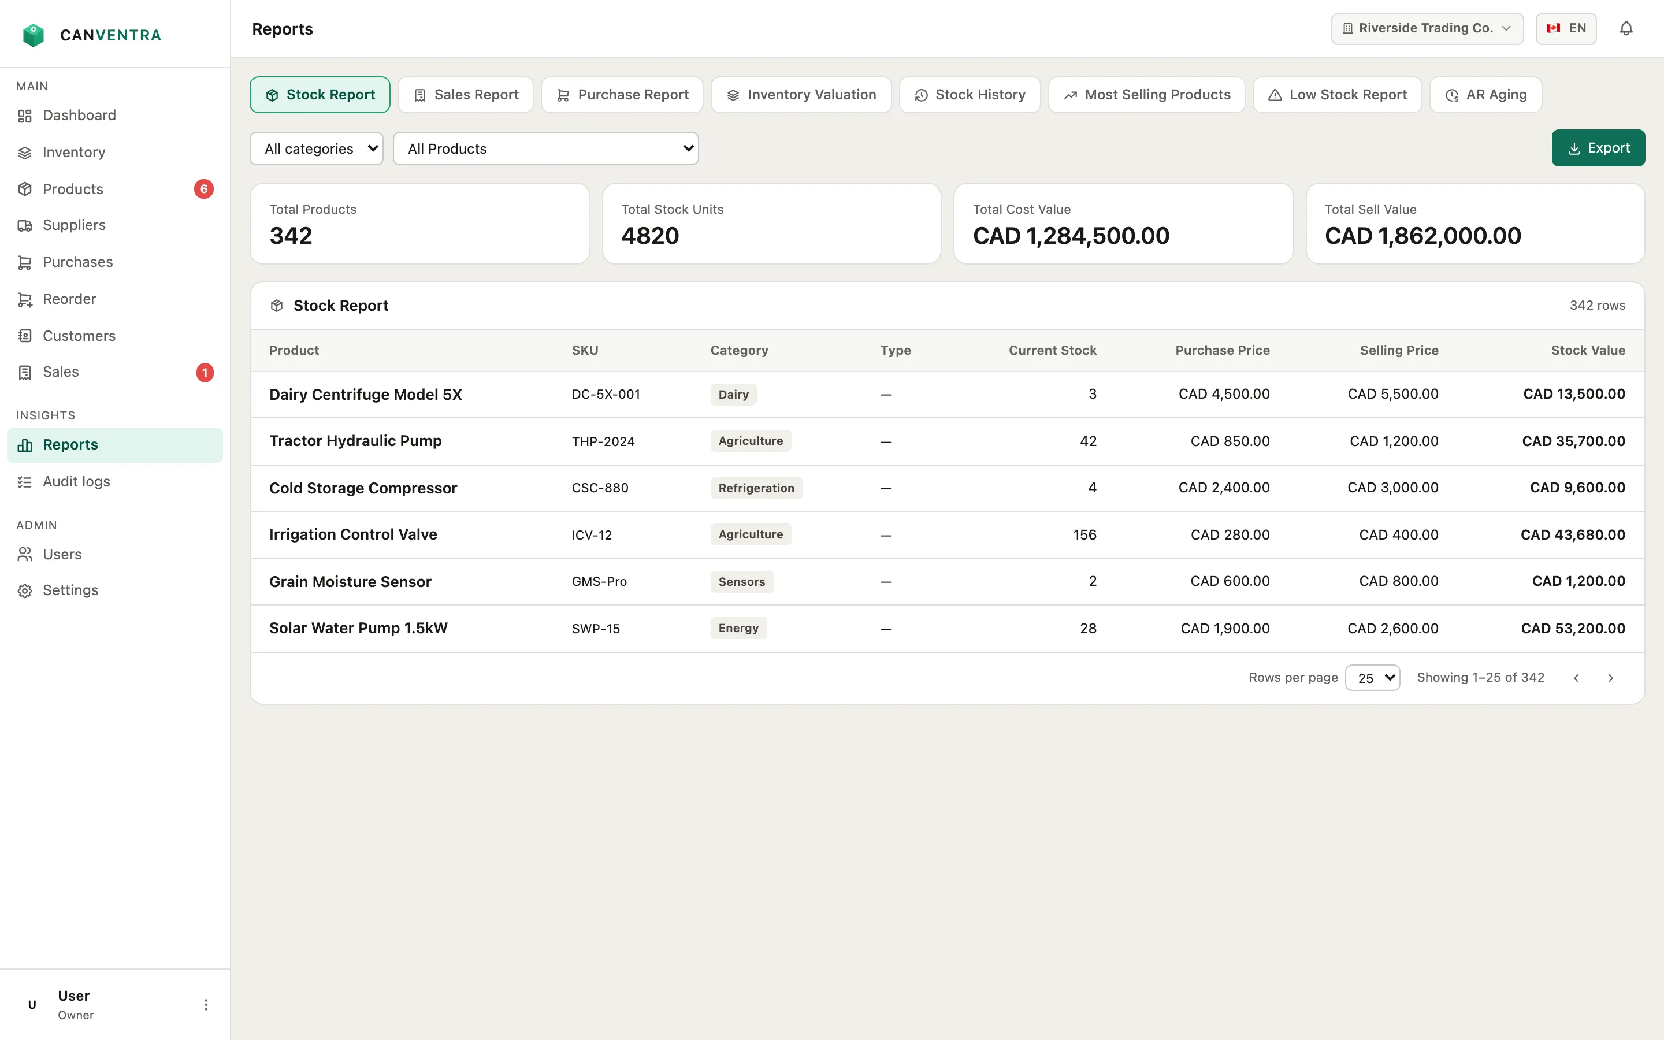The image size is (1664, 1040).
Task: Click the Inventory layers icon in sidebar
Action: click(25, 153)
